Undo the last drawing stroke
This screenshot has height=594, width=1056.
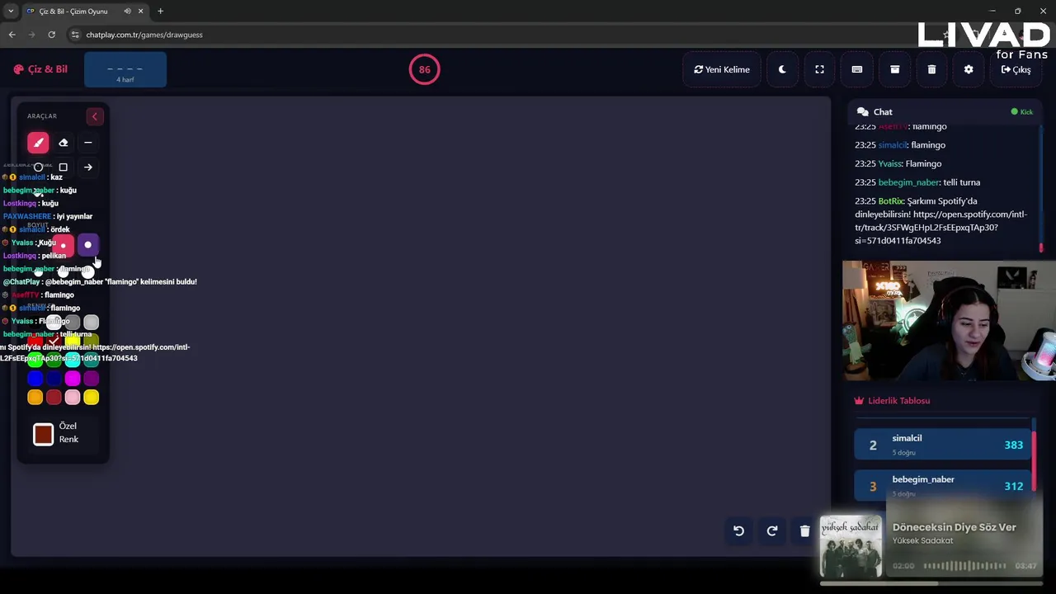point(738,531)
